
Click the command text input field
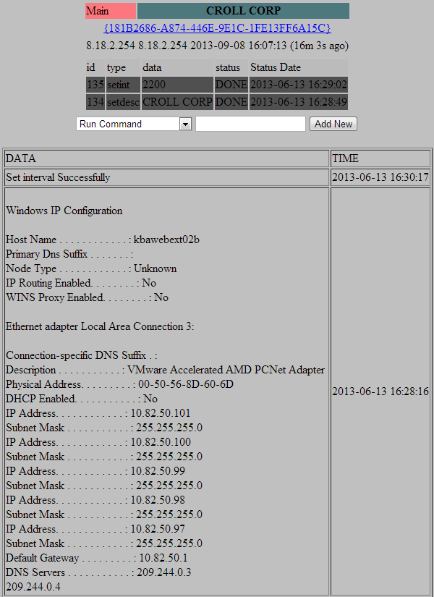[x=250, y=124]
